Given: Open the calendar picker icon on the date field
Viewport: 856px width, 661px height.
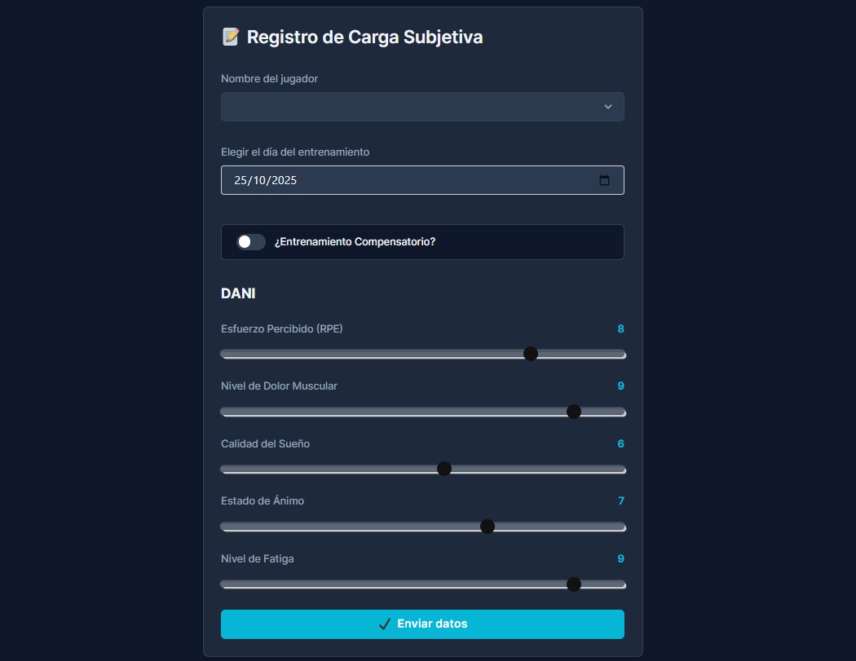Looking at the screenshot, I should (x=605, y=180).
